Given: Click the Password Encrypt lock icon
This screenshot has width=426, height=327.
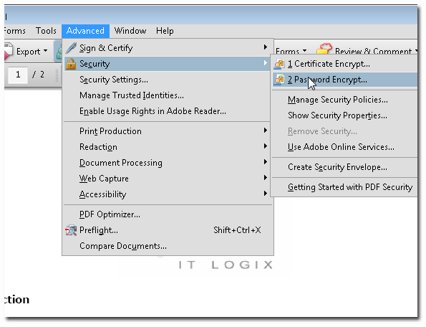Looking at the screenshot, I should (x=279, y=80).
